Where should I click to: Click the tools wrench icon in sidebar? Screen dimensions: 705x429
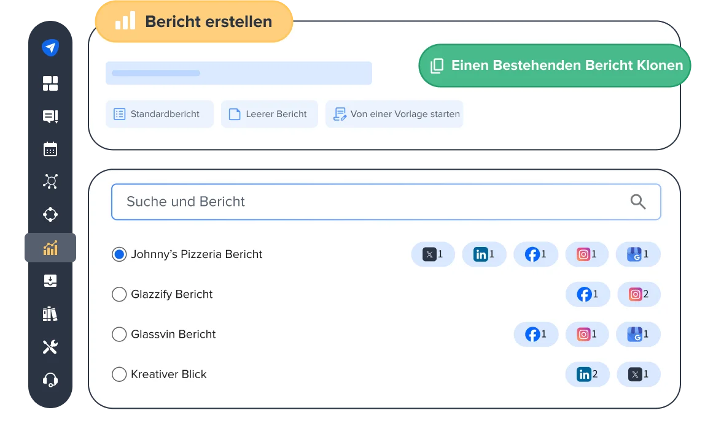[50, 347]
